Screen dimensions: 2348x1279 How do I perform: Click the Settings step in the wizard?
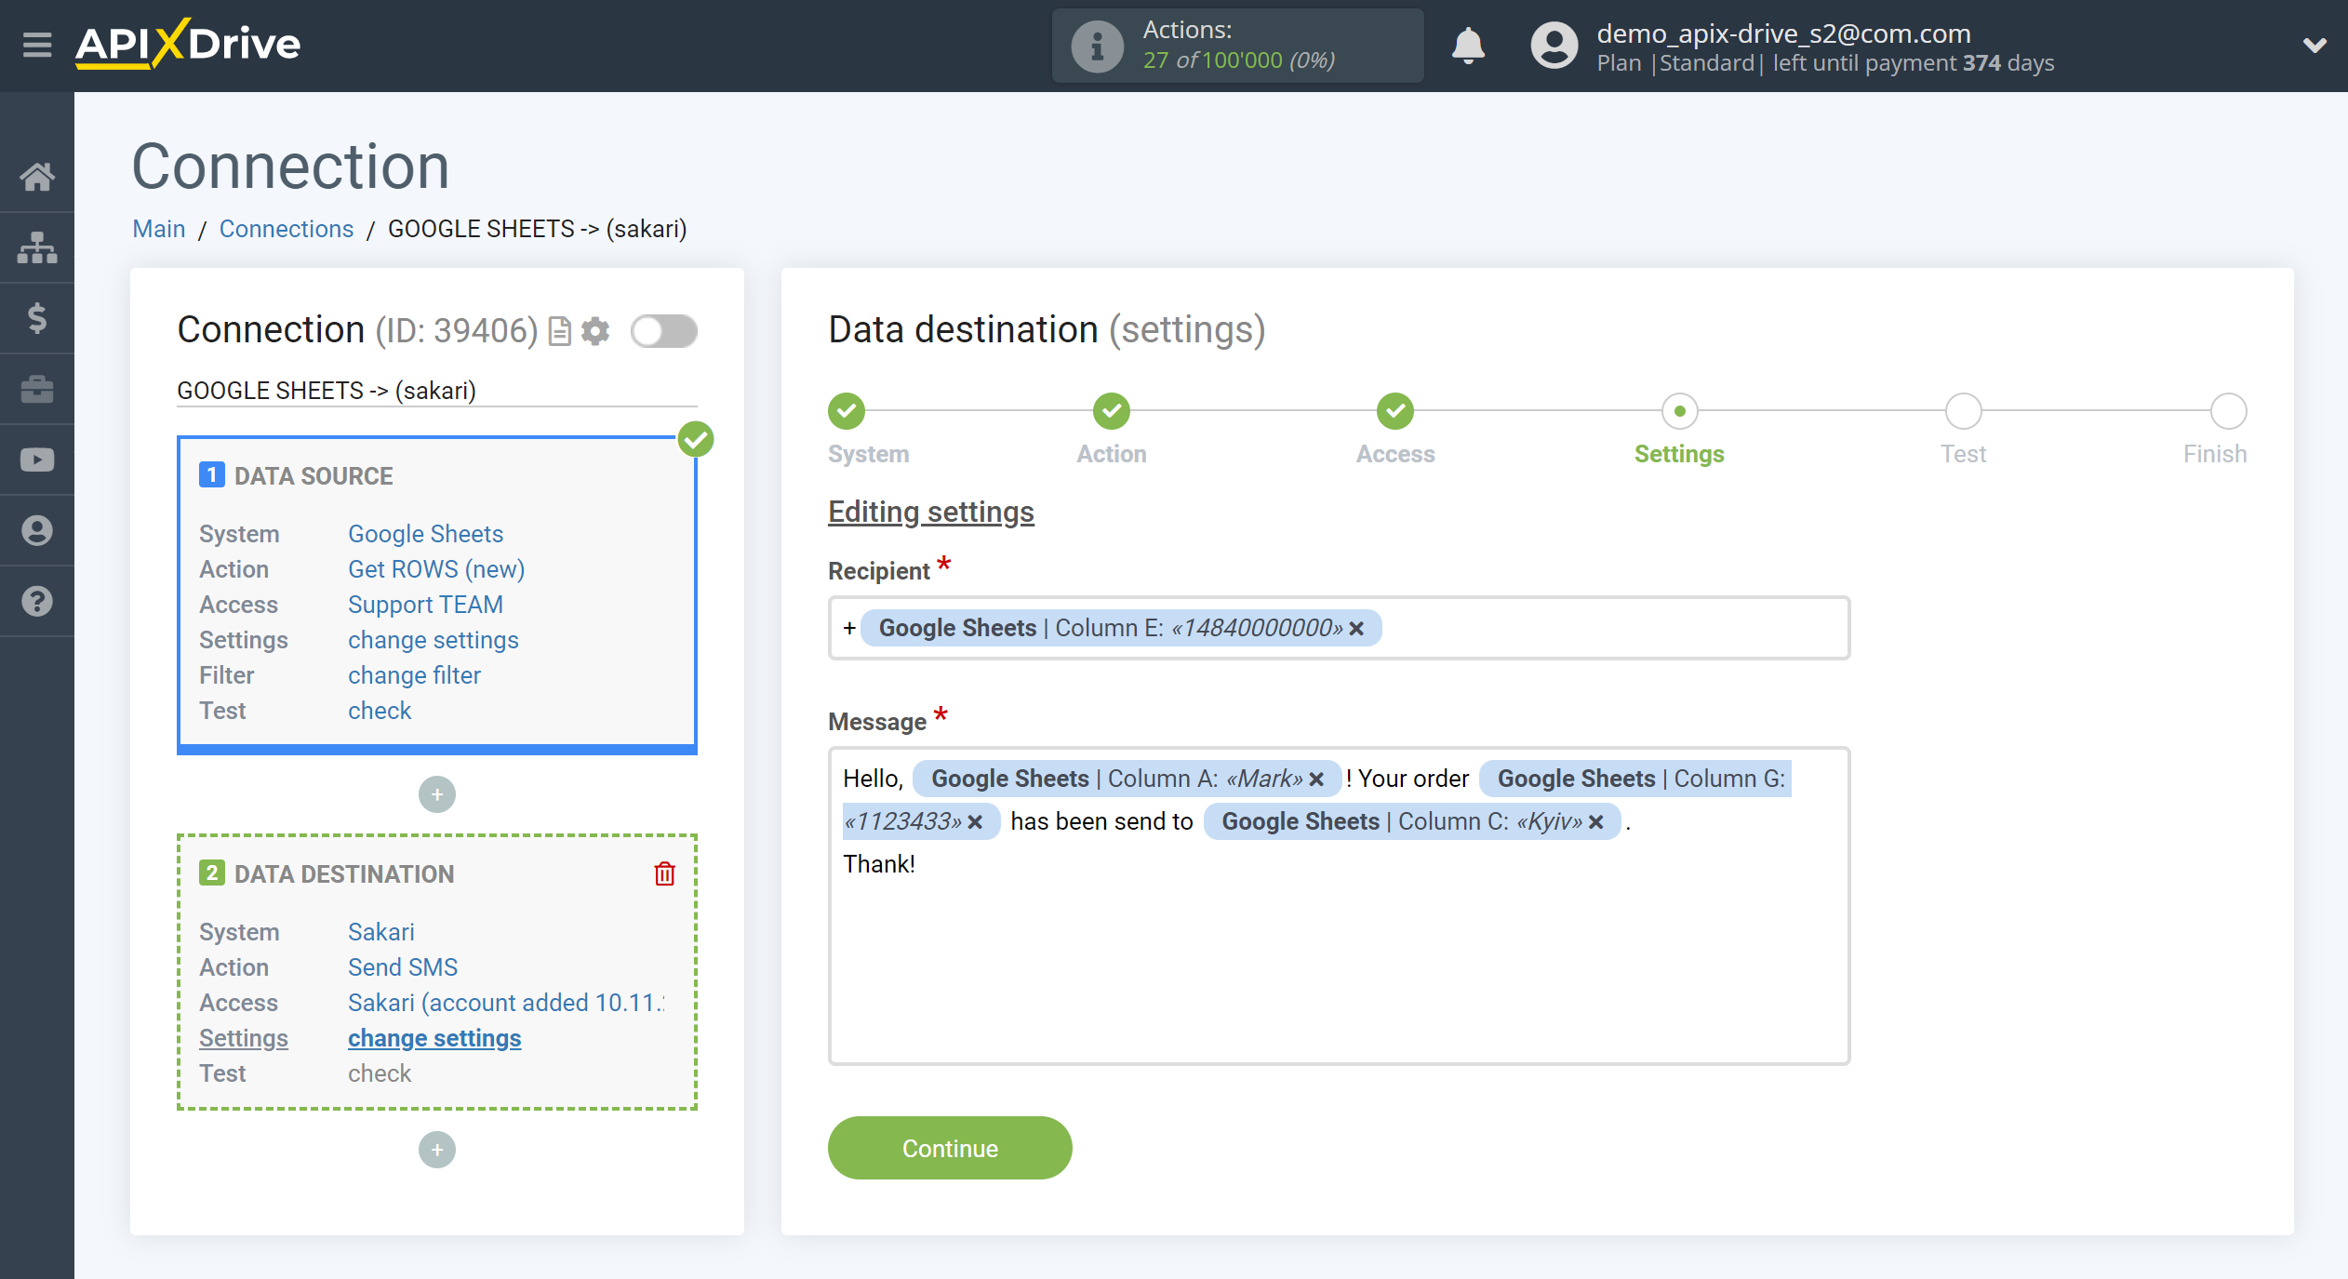click(x=1679, y=411)
